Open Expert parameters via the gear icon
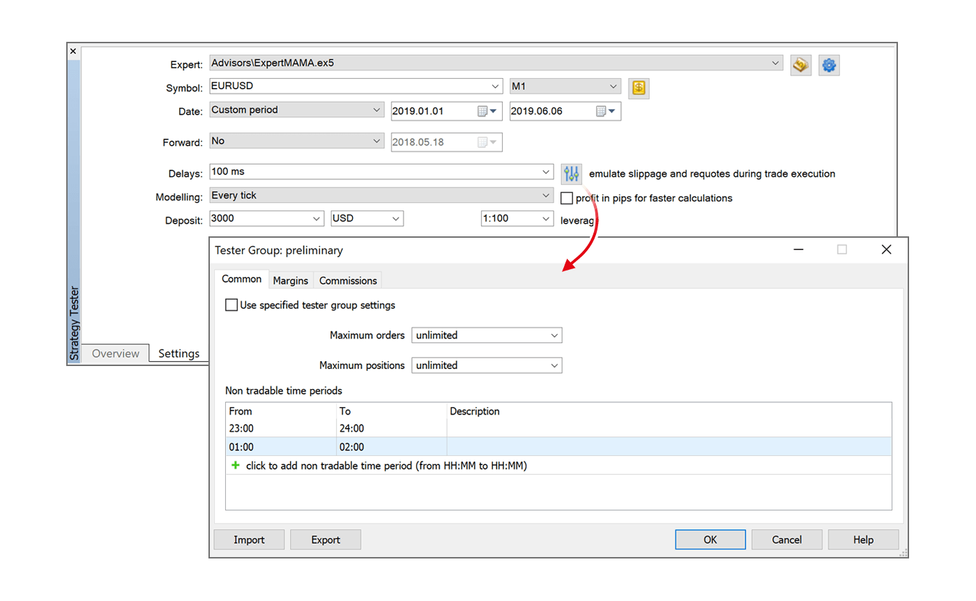This screenshot has width=976, height=601. click(x=829, y=64)
